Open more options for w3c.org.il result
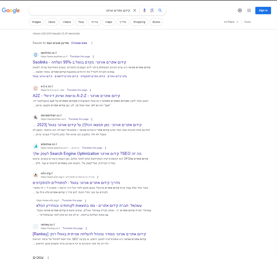Screen dimensions: 277x259 coord(98,177)
